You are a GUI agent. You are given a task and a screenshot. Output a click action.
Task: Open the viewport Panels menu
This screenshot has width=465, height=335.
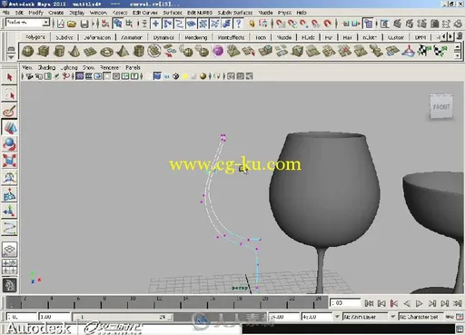coord(133,67)
